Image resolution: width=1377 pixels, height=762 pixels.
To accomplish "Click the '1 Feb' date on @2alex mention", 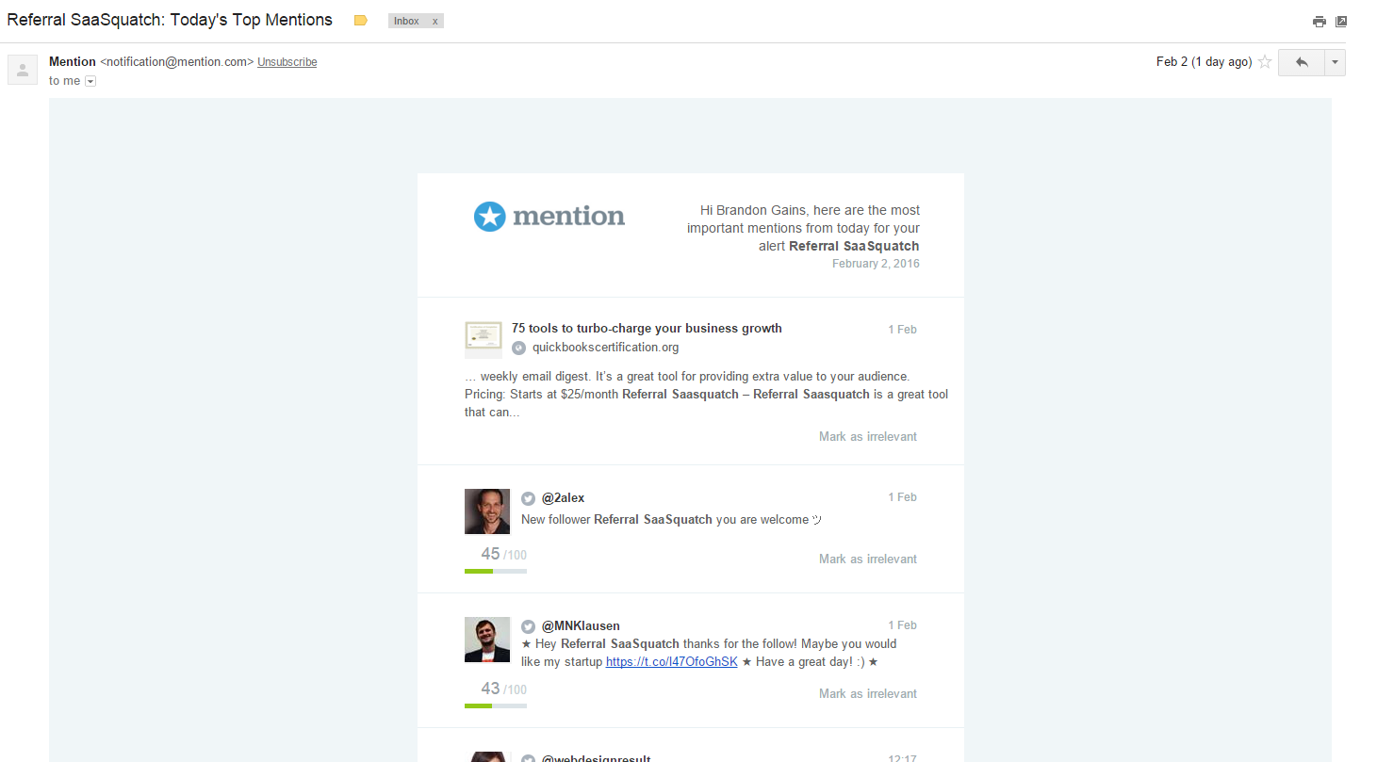I will coord(902,497).
